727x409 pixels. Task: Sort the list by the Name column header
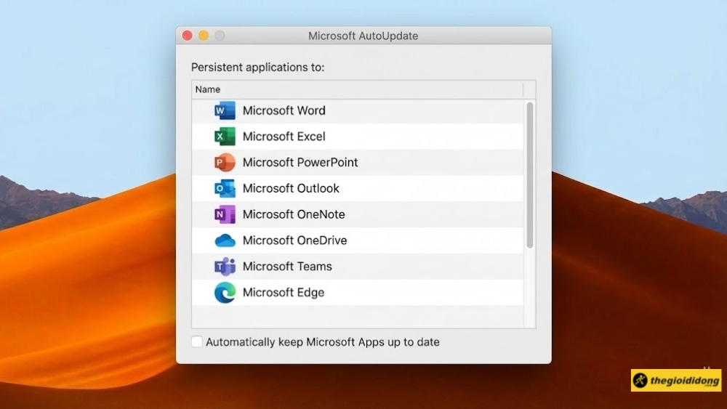pos(356,89)
